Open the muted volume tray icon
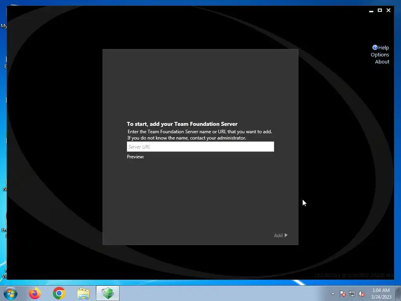This screenshot has width=401, height=301. (361, 294)
